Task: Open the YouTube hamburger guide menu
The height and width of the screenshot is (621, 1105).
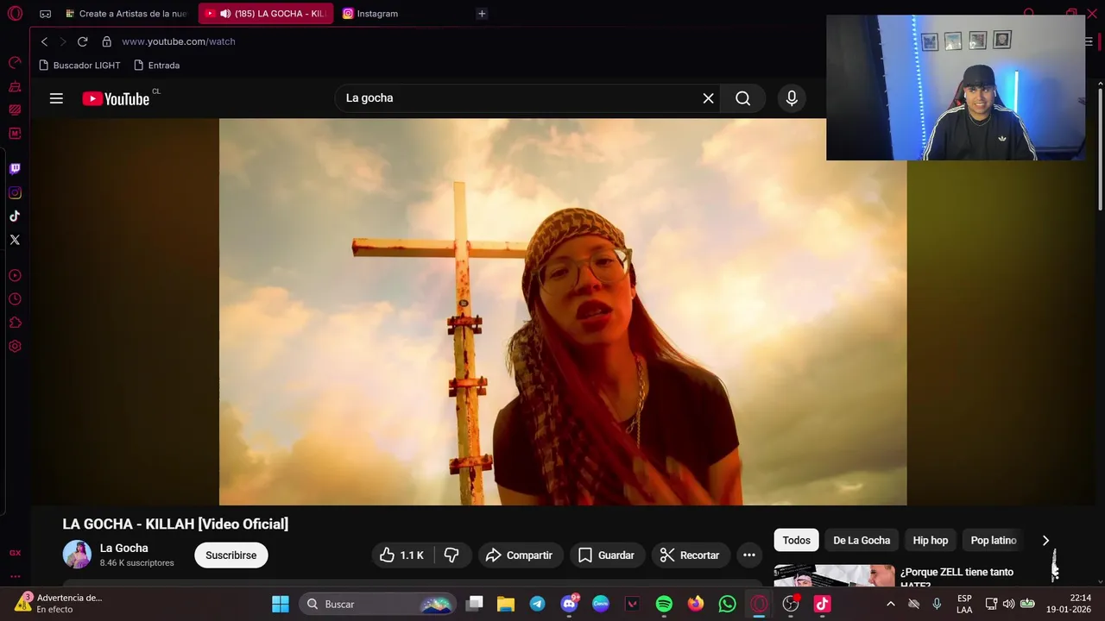Action: (56, 98)
